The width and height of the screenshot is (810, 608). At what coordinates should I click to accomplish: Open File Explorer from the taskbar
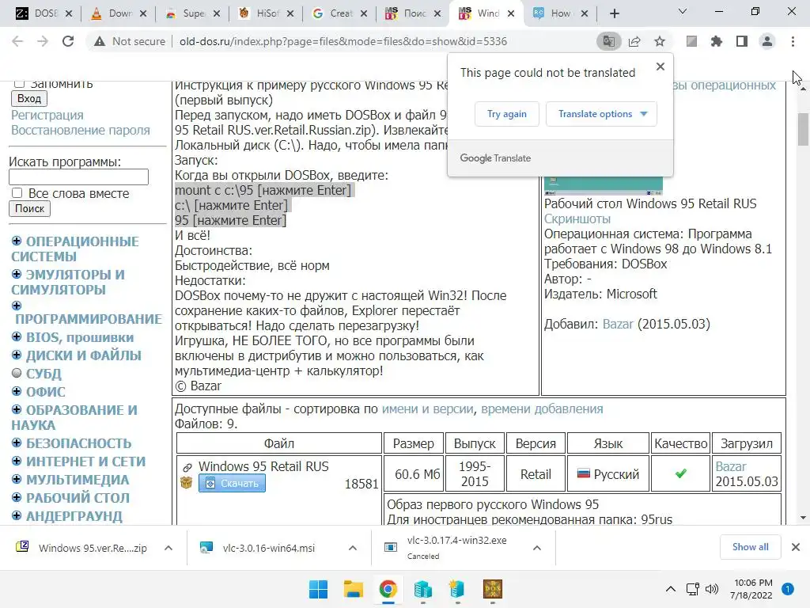click(354, 589)
